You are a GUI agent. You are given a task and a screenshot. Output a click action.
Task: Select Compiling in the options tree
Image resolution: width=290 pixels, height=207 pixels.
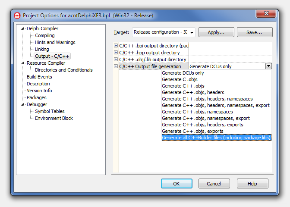(x=45, y=35)
